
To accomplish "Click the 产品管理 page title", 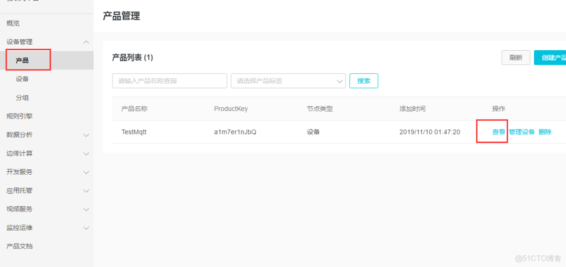I will tap(121, 16).
